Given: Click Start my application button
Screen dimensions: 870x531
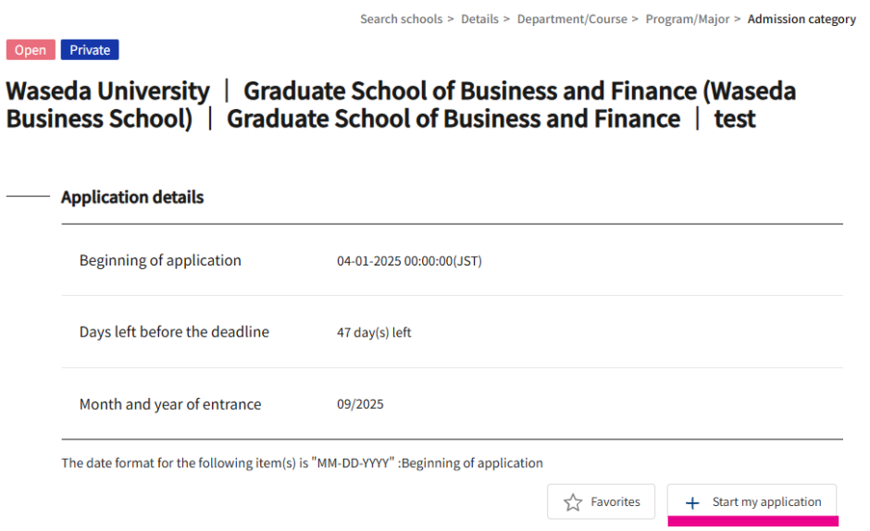Looking at the screenshot, I should point(752,501).
